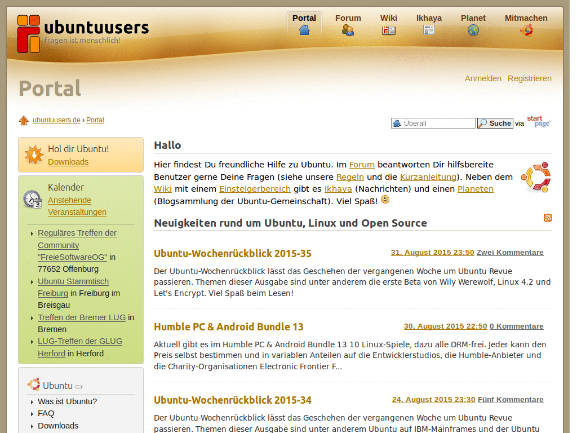577x433 pixels.
Task: Click Was ist Ubuntu? sidebar item
Action: 68,401
